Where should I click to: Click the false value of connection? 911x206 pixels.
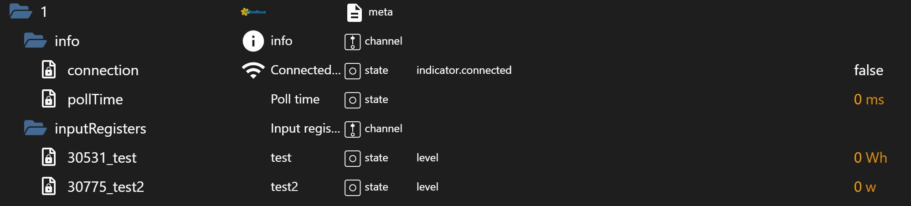point(868,70)
